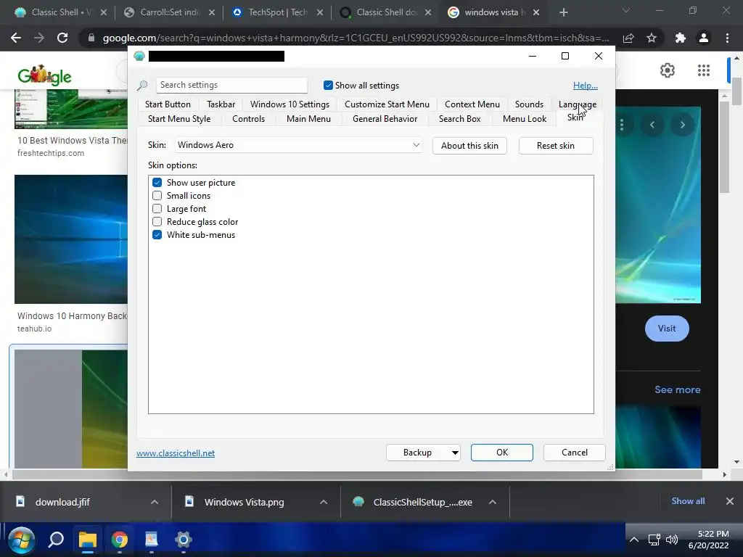
Task: Open Windows 10 Settings tab
Action: coord(290,104)
